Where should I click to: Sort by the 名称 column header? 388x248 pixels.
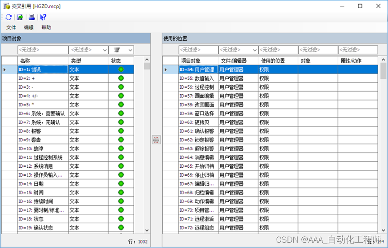[43, 61]
